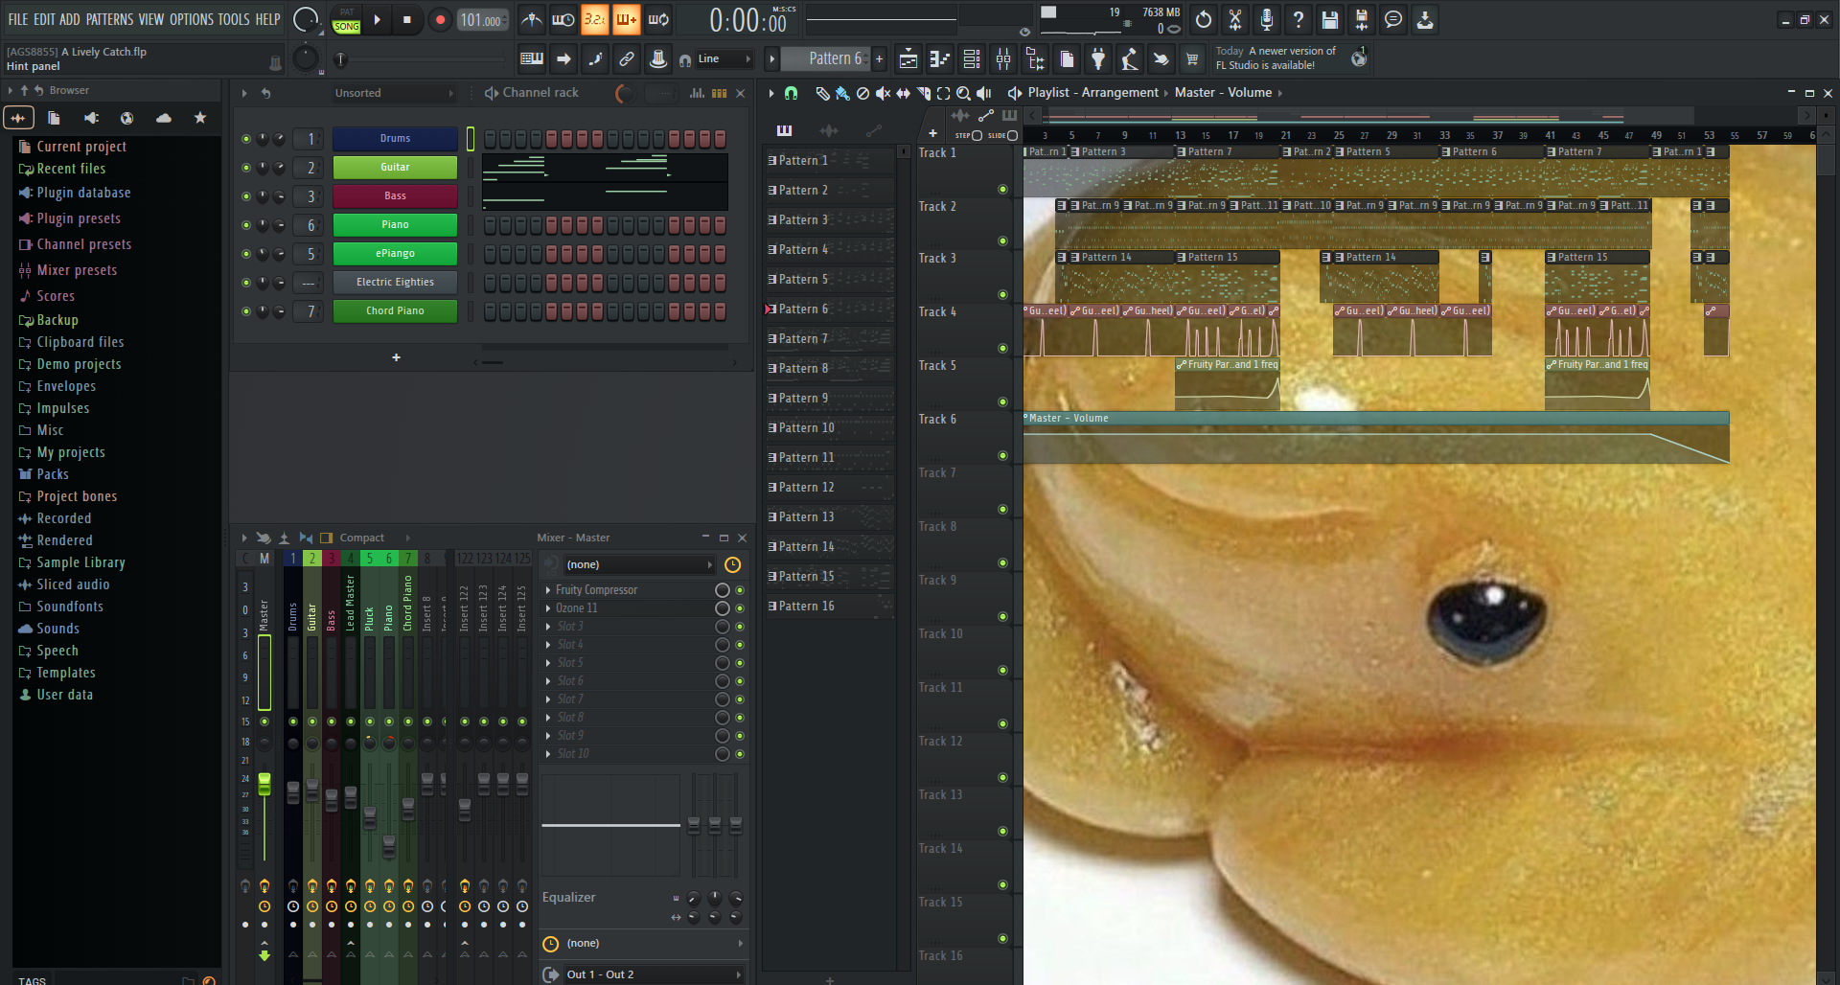Select the playlist mute tool
The width and height of the screenshot is (1840, 985).
point(883,93)
